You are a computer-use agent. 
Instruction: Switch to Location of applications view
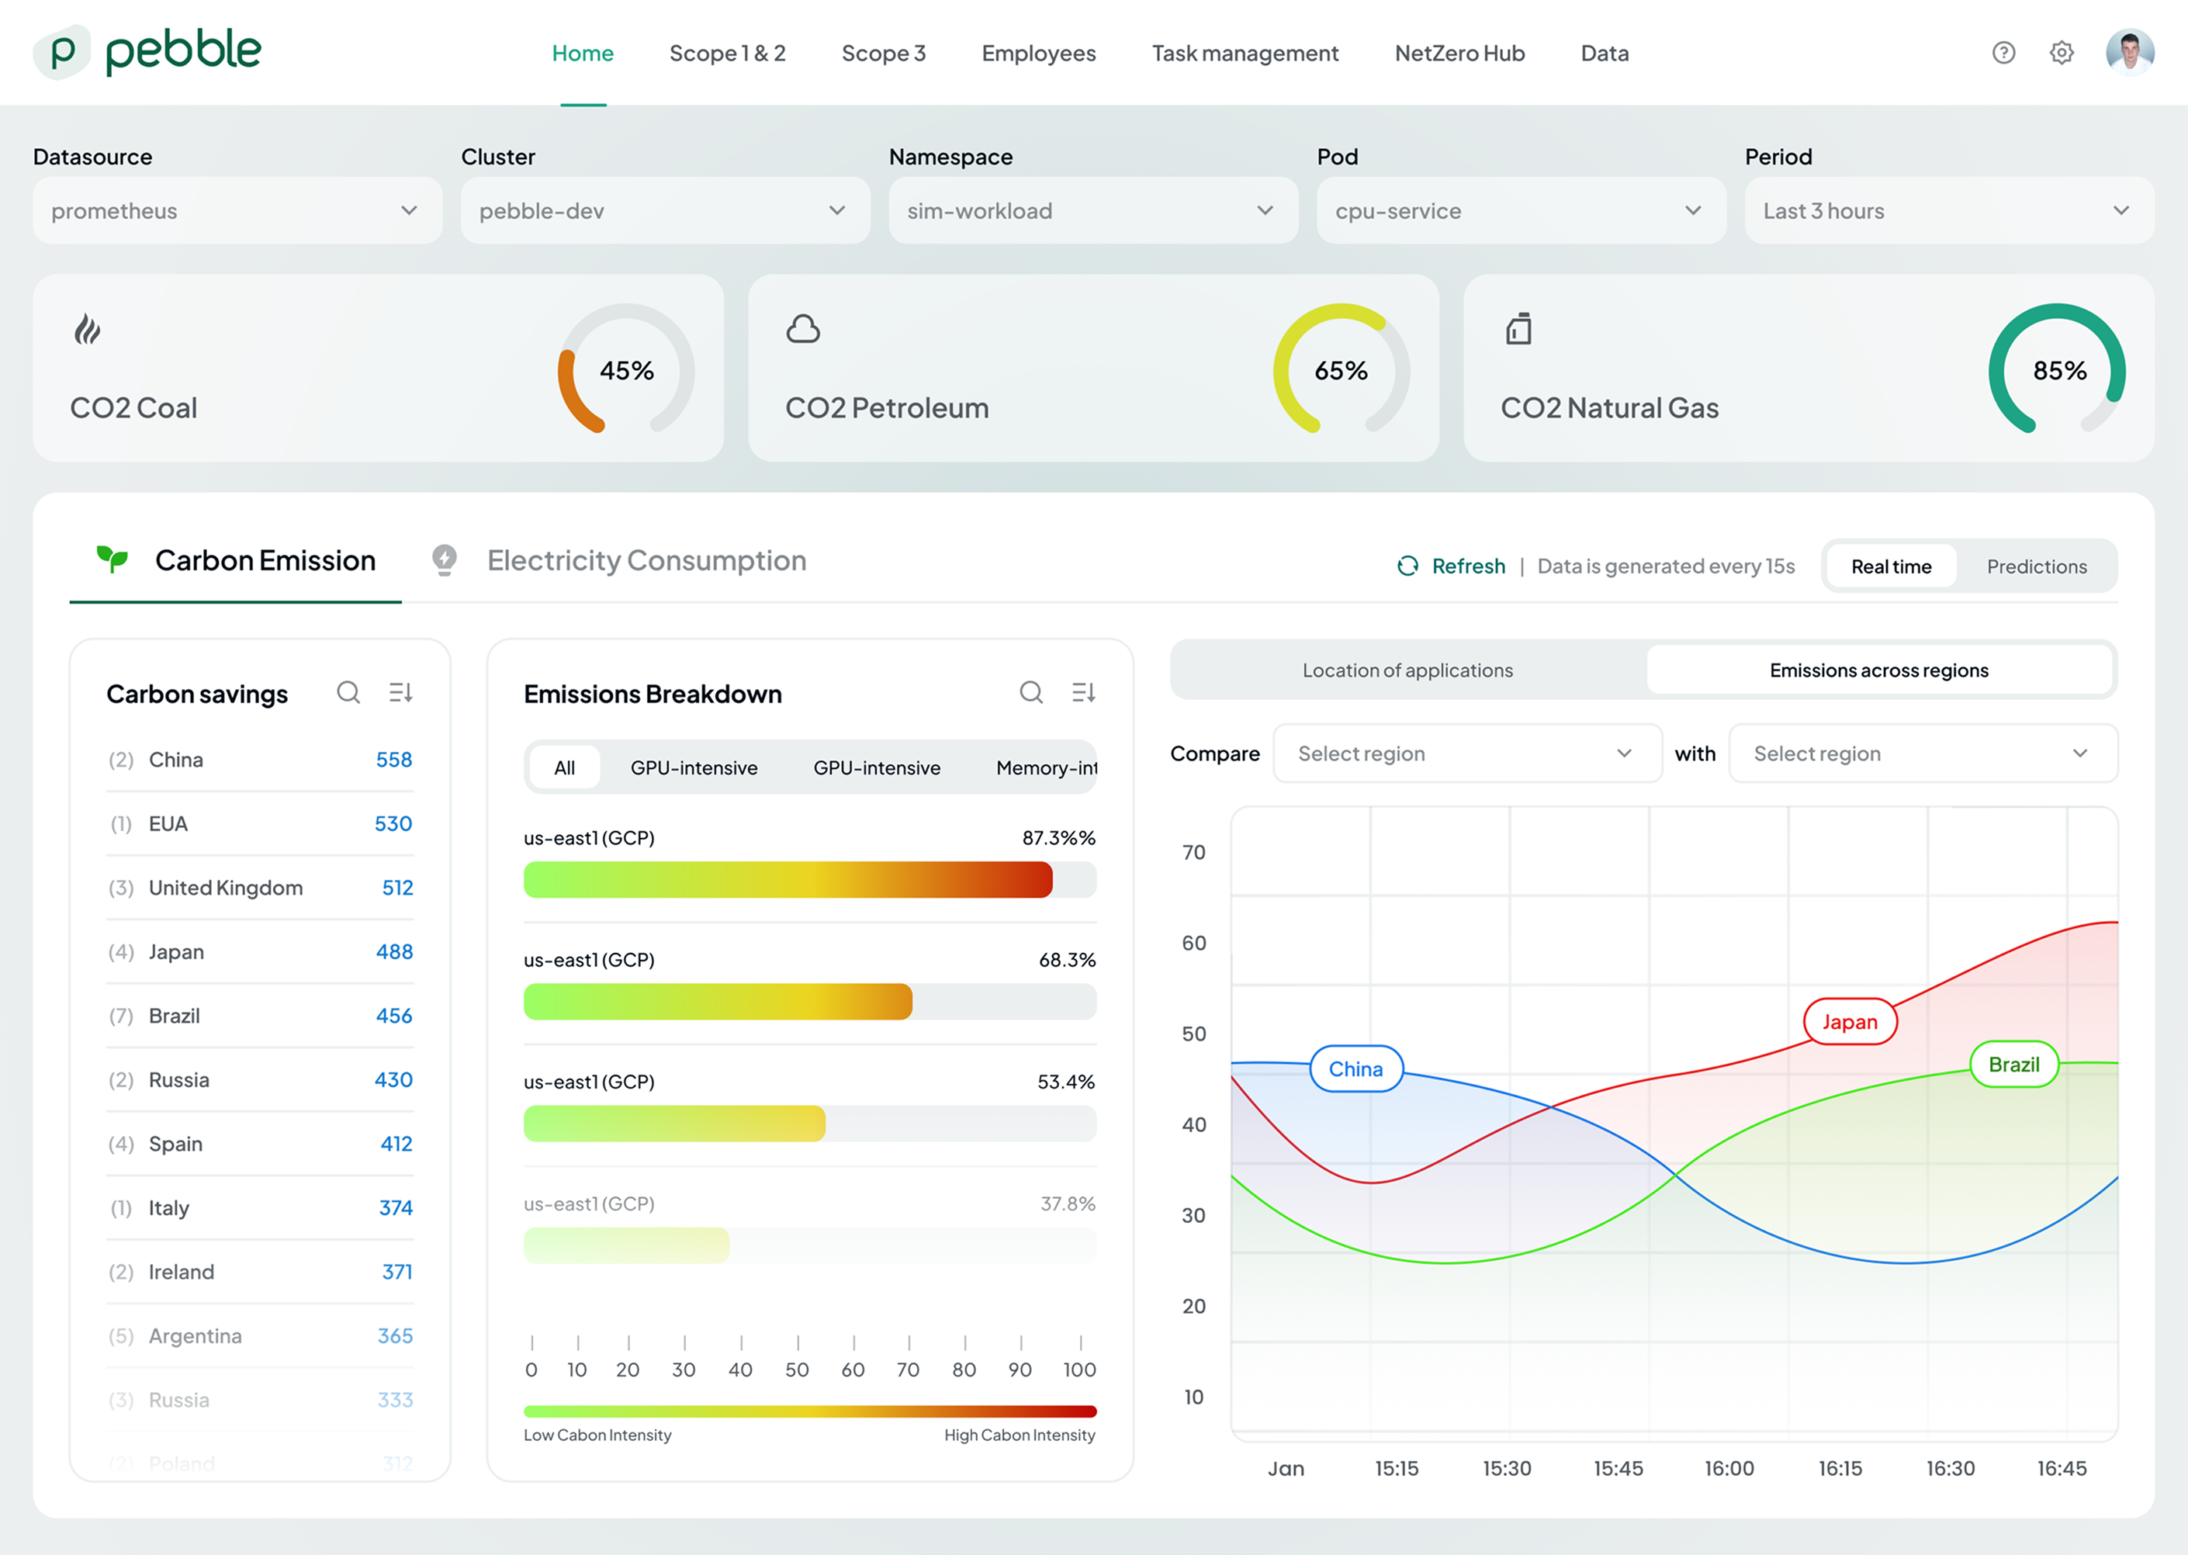click(1407, 670)
